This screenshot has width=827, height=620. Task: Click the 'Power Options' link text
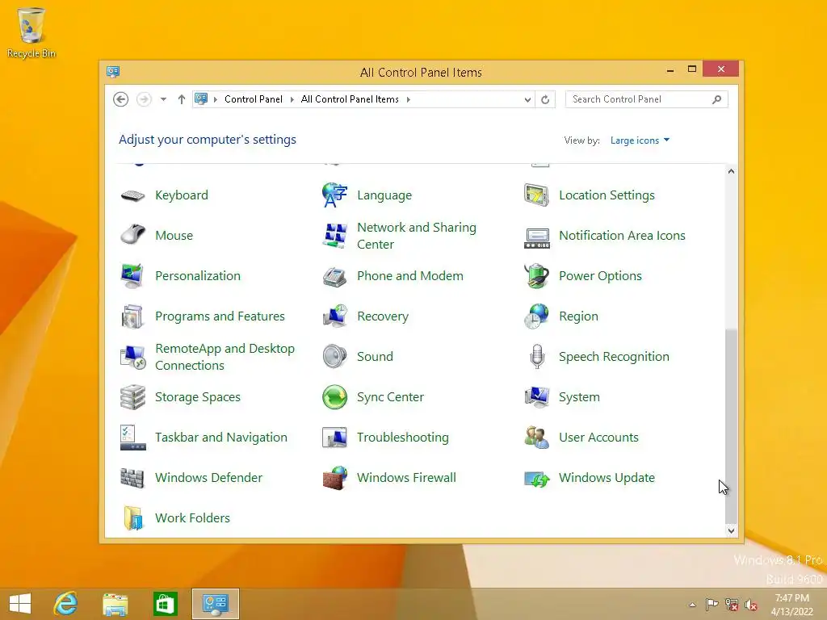coord(600,276)
